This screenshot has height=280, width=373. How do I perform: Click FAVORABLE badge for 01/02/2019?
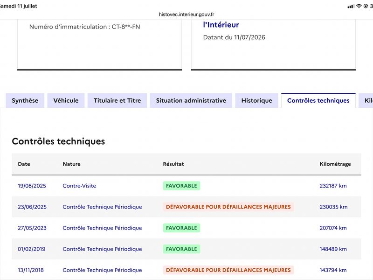tap(181, 249)
